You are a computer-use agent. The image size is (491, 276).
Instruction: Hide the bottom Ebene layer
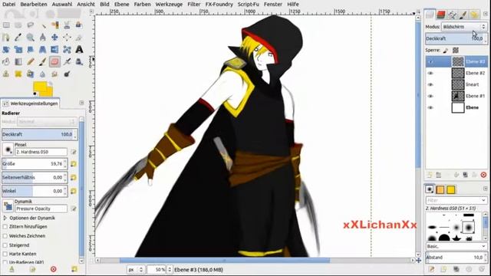tap(430, 107)
